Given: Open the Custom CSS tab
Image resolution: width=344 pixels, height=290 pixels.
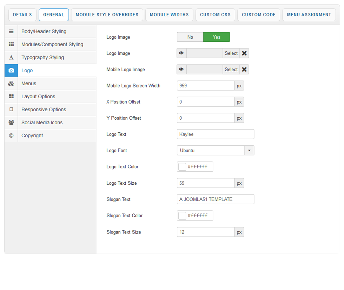Looking at the screenshot, I should pos(215,15).
